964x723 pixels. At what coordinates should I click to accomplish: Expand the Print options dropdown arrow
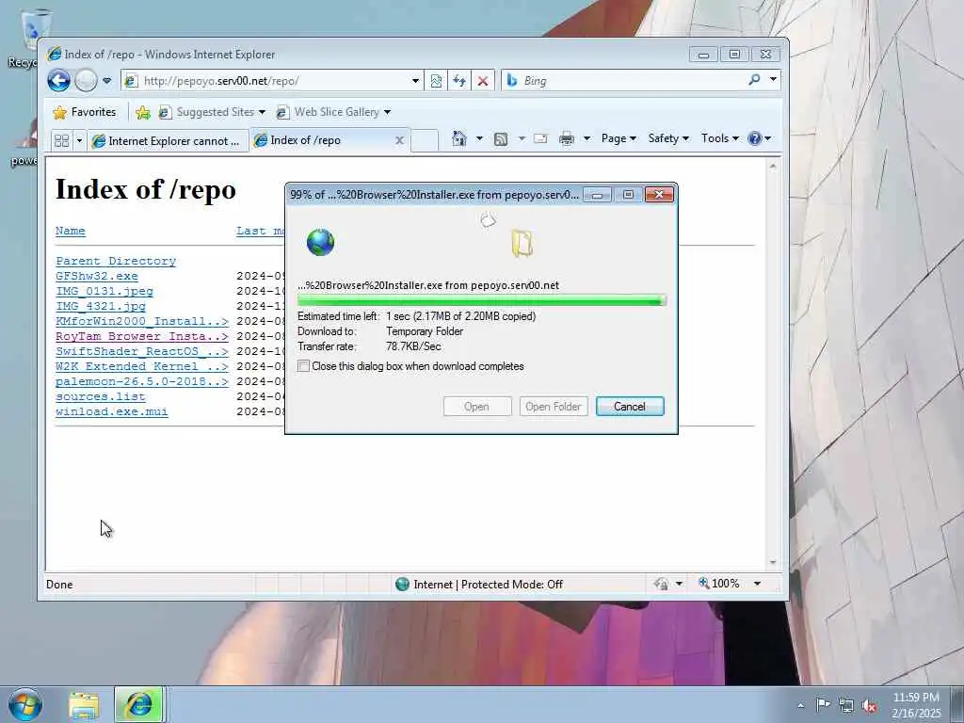(x=586, y=138)
